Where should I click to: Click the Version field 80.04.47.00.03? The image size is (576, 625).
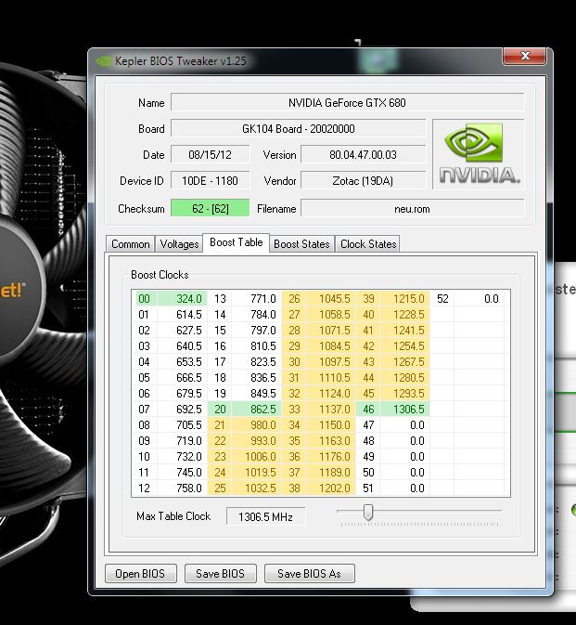click(363, 154)
